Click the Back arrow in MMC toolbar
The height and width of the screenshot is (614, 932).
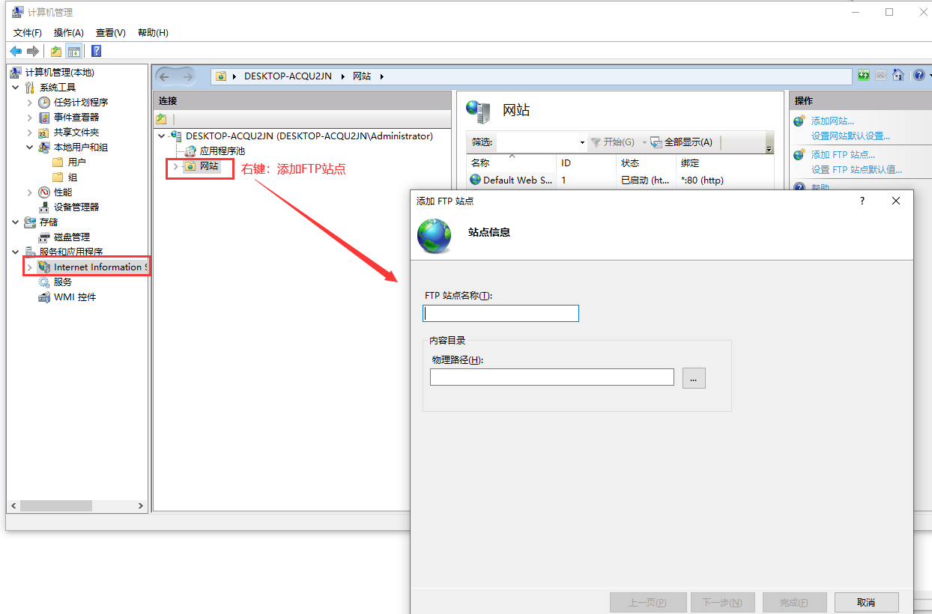click(x=16, y=51)
